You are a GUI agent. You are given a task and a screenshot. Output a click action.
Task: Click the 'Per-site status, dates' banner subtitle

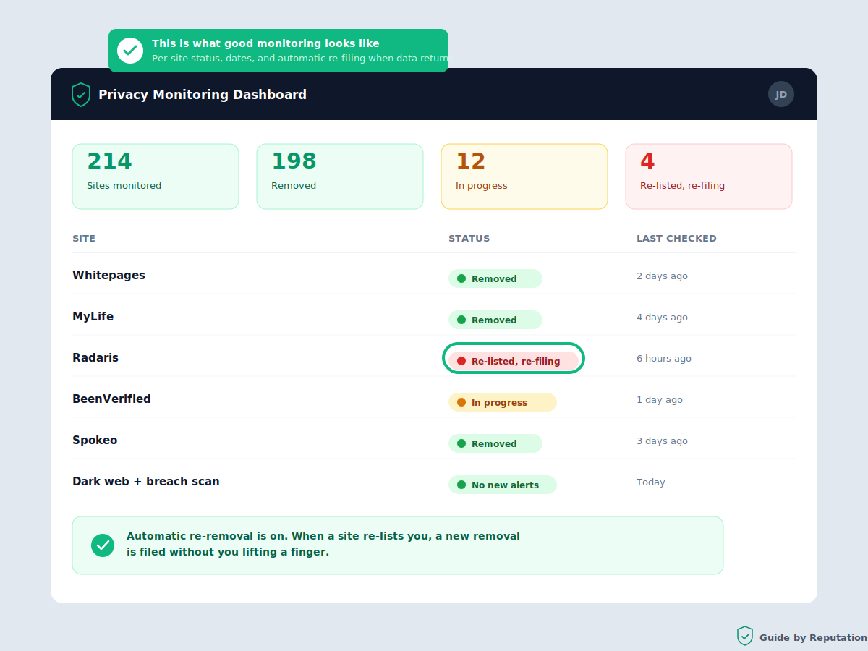point(300,59)
